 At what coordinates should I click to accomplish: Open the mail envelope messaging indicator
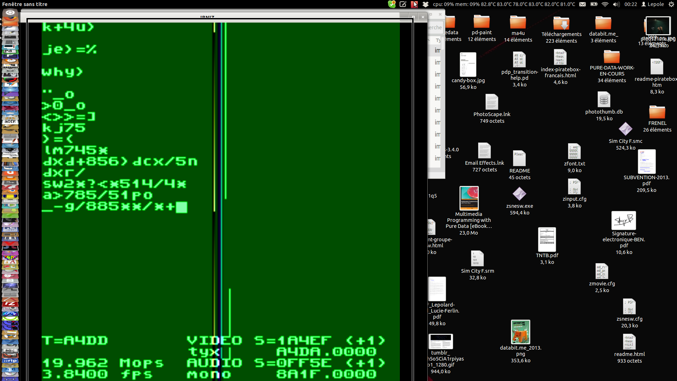pyautogui.click(x=583, y=4)
